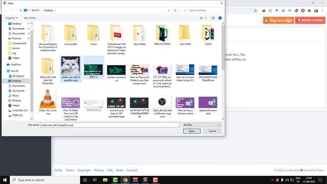This screenshot has height=184, width=327.
Task: Click the file list vertical scrollbar
Action: 223,48
